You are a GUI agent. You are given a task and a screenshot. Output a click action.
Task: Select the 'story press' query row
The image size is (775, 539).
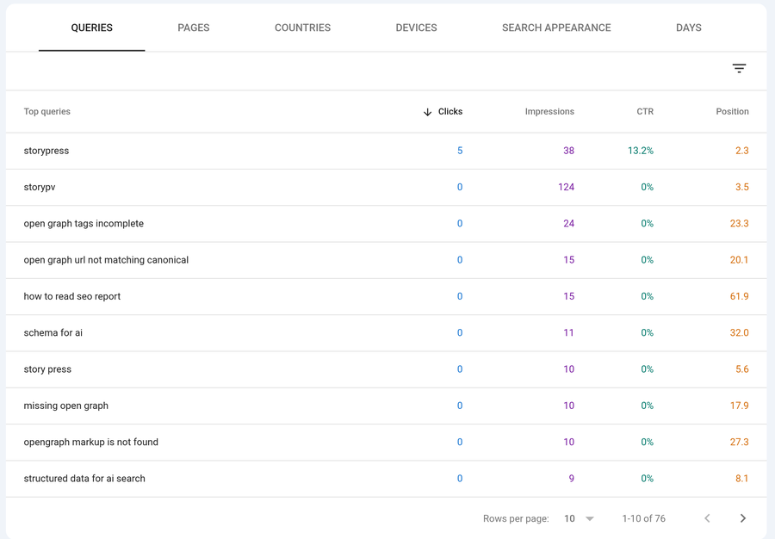point(386,369)
